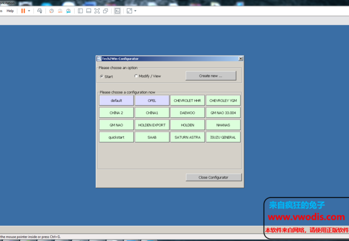Choose the quickstart configuration
This screenshot has height=241, width=349.
pyautogui.click(x=116, y=137)
